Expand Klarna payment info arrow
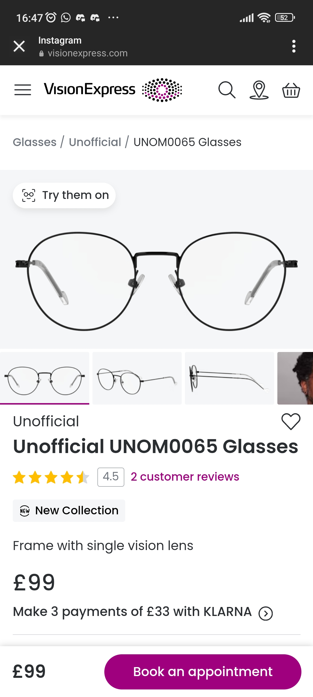 (266, 614)
